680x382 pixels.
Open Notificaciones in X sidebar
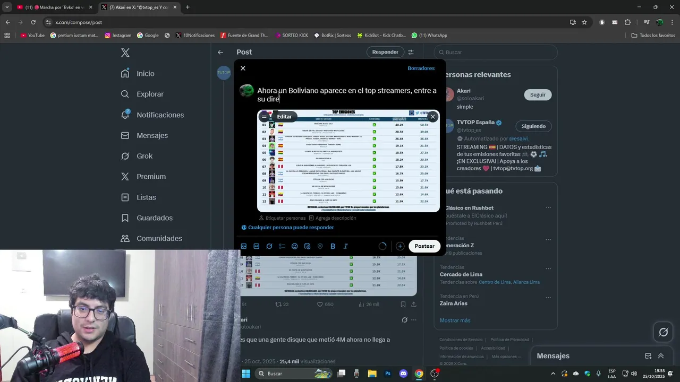[152, 115]
